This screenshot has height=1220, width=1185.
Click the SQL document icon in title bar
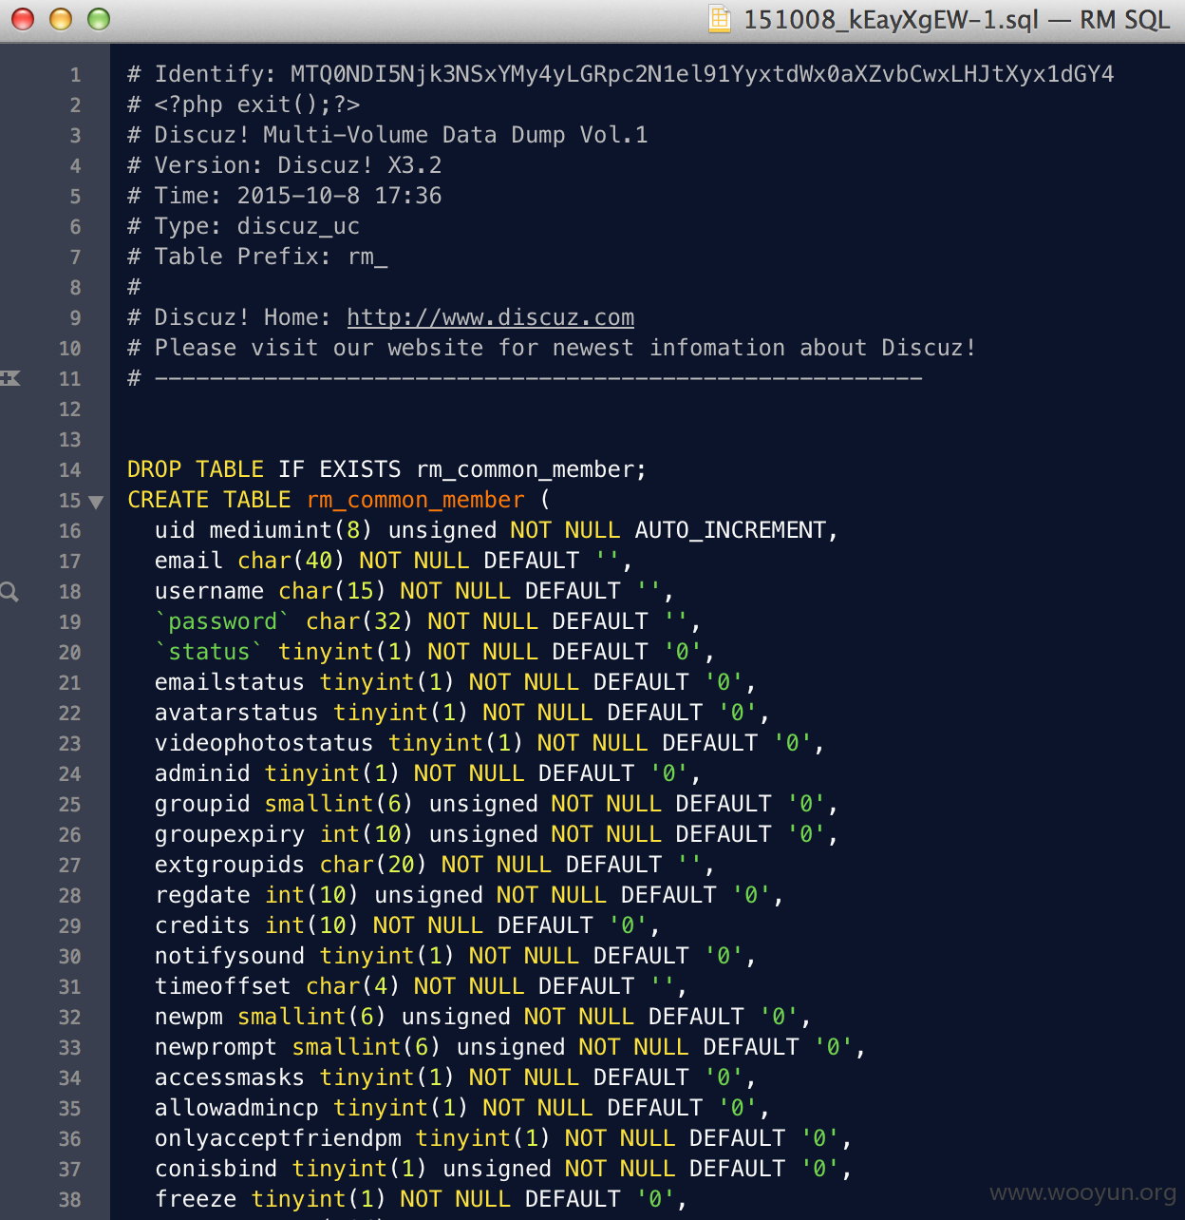click(x=721, y=19)
